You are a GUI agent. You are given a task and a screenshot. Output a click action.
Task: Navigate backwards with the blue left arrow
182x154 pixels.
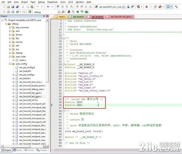tap(48, 7)
